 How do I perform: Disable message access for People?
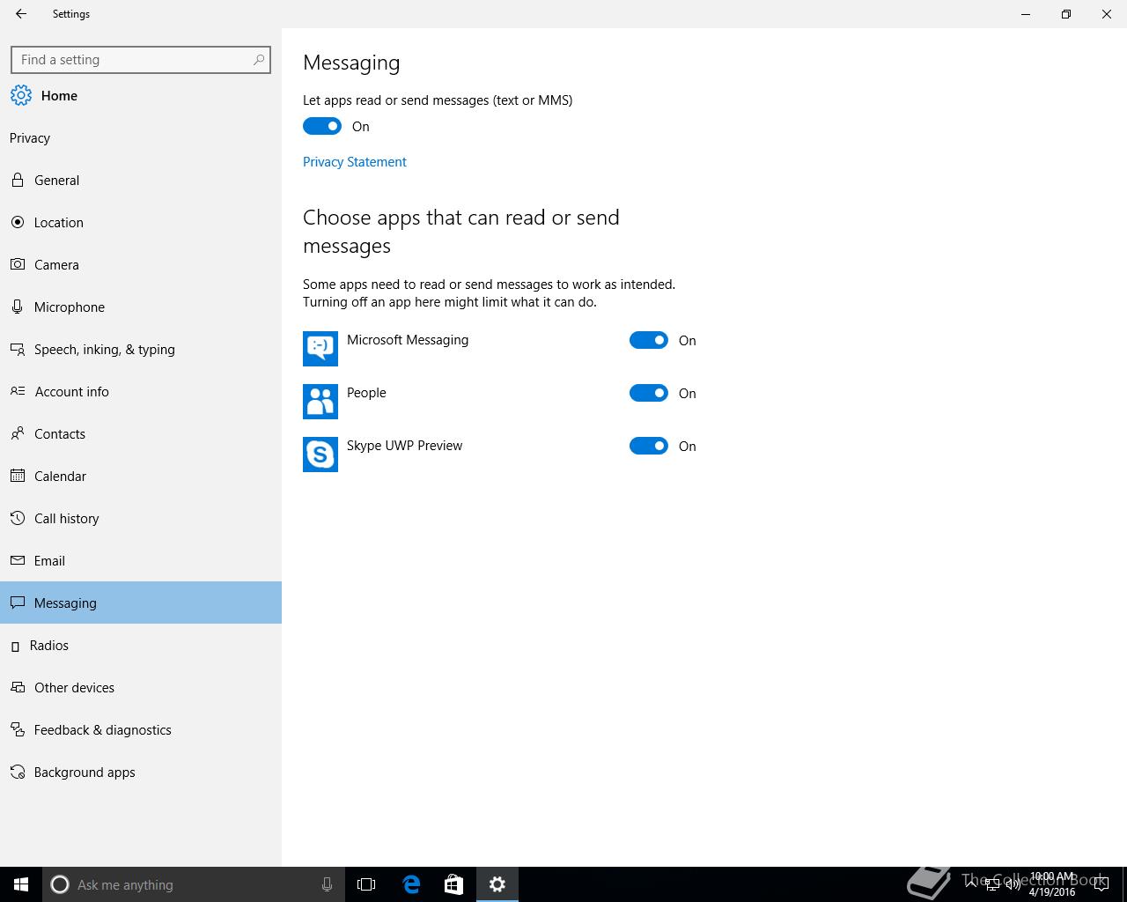649,393
